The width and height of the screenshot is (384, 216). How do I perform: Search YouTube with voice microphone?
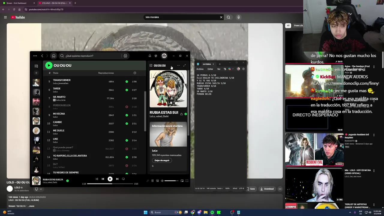point(238,17)
